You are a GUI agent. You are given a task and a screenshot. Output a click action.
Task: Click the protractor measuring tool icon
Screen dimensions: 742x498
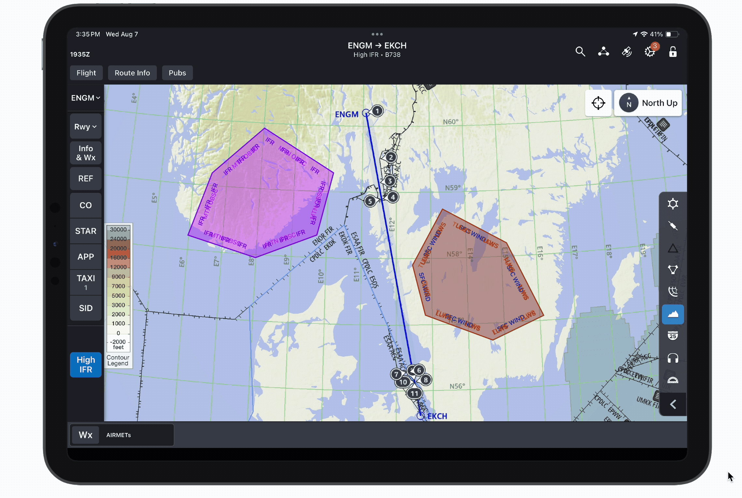tap(673, 380)
